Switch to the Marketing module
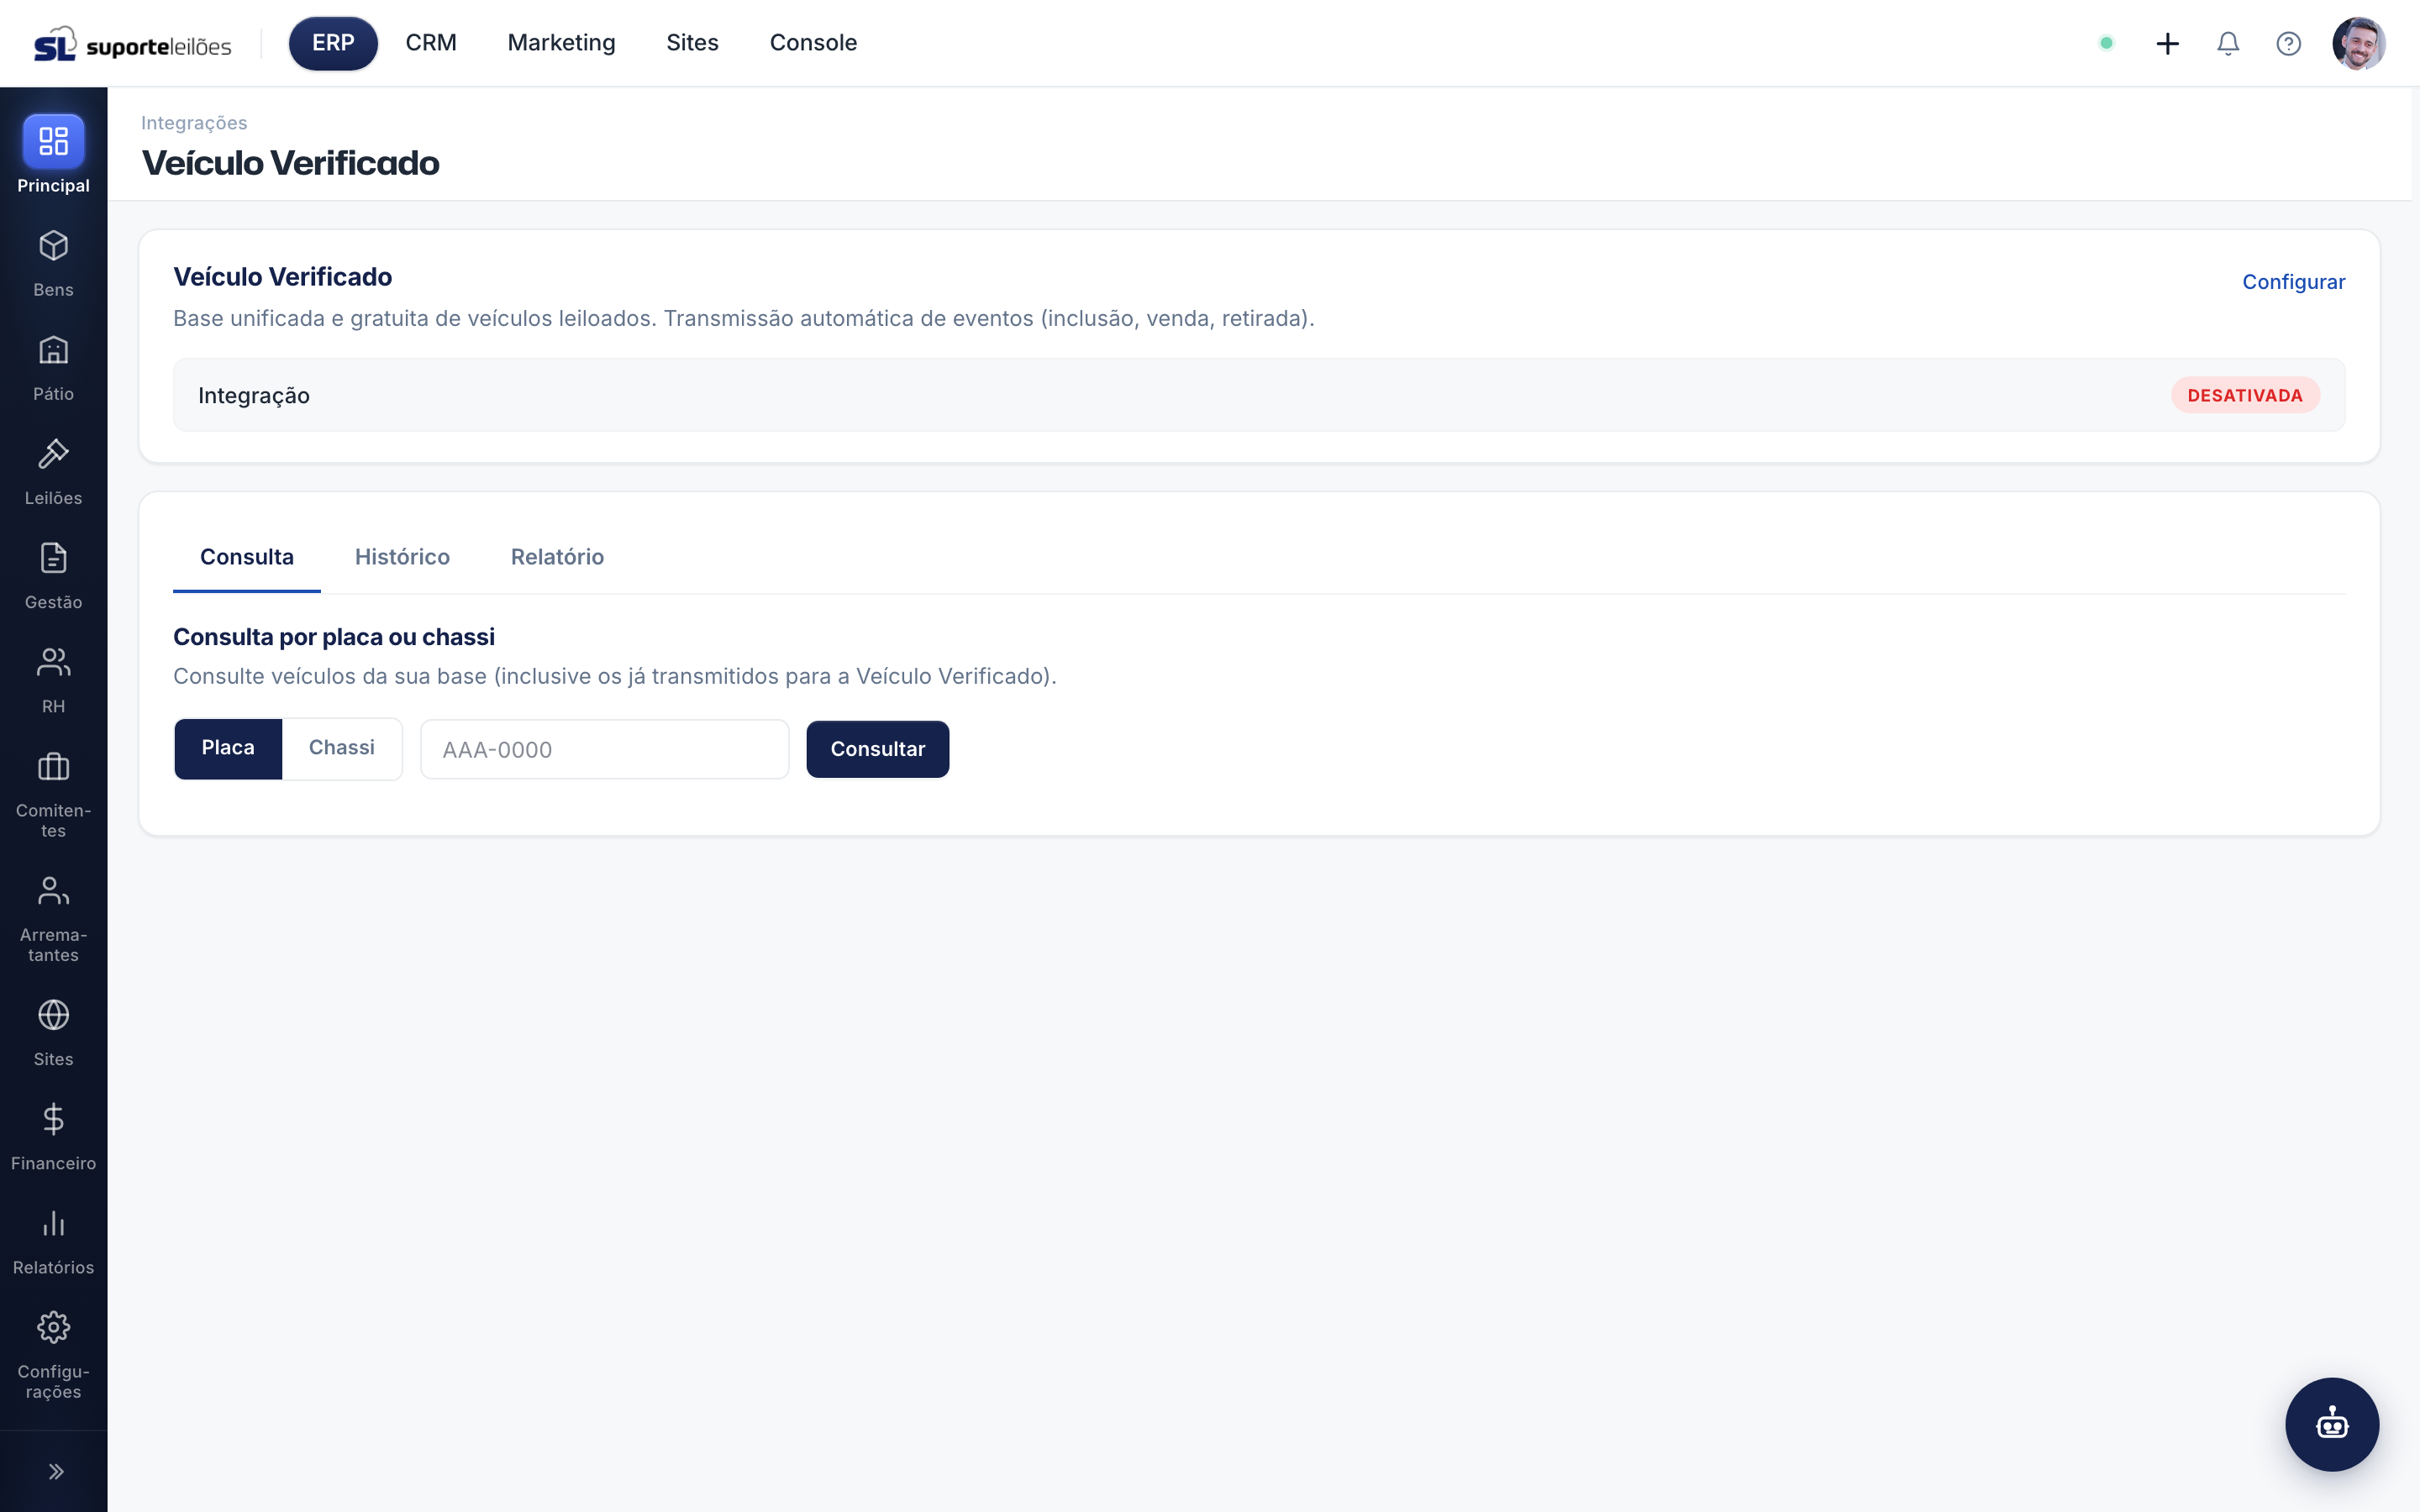The width and height of the screenshot is (2420, 1512). pos(561,43)
